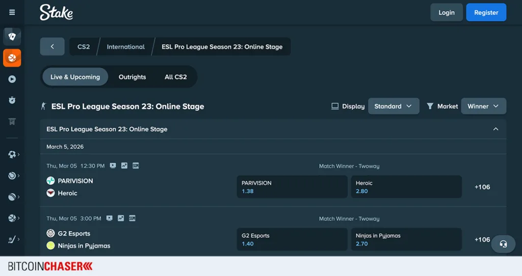Switch to Outrights tab
Screen dimensions: 522x276
click(132, 77)
